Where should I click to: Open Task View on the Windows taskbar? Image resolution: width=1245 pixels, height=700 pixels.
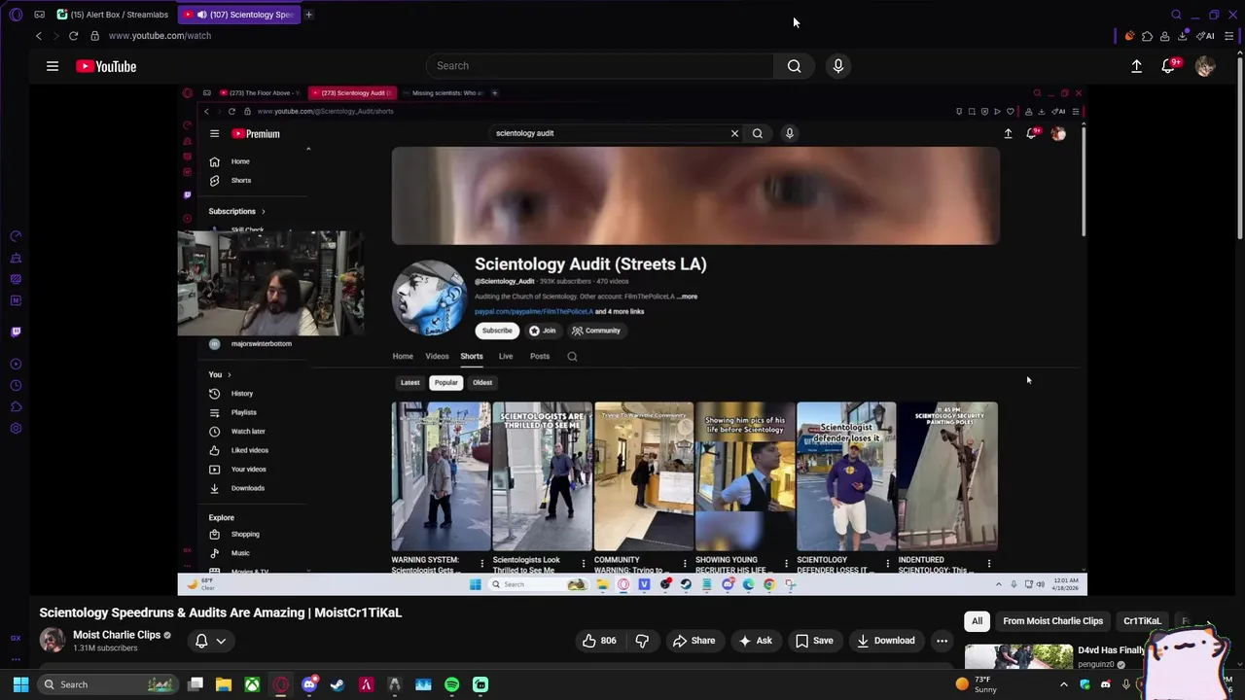click(x=196, y=684)
